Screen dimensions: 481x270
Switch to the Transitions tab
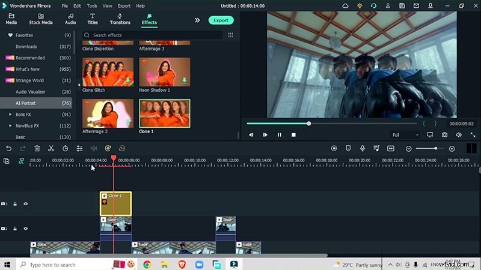[120, 19]
